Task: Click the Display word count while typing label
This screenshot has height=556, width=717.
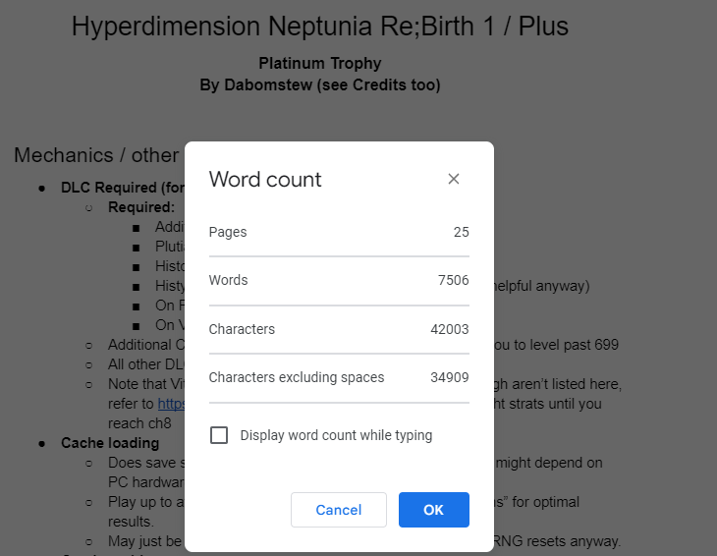Action: 336,435
